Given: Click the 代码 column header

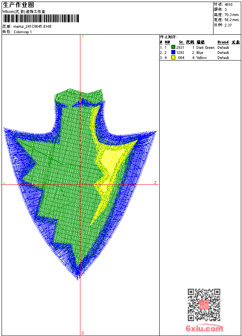Looking at the screenshot, I should [x=190, y=42].
